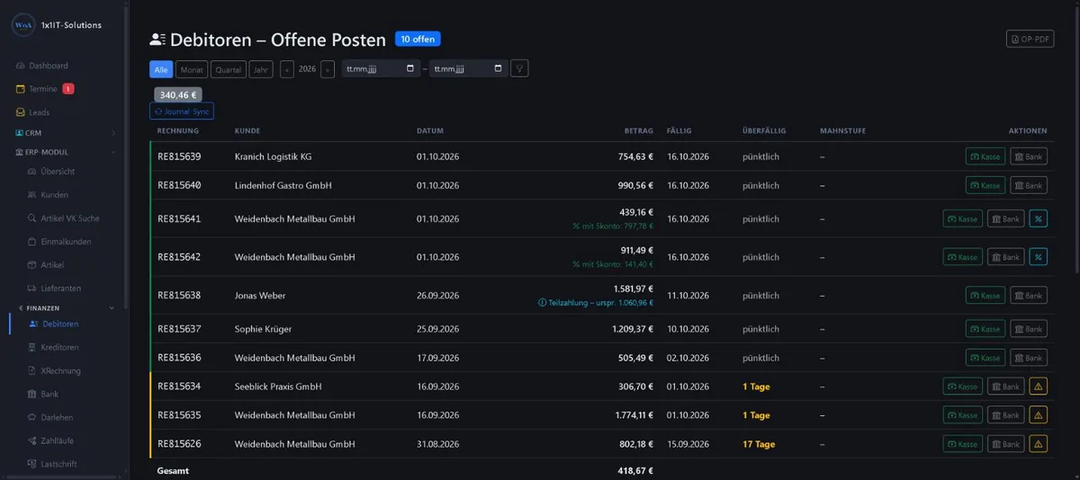Image resolution: width=1080 pixels, height=480 pixels.
Task: Click customer Sophie Krüger
Action: click(263, 329)
